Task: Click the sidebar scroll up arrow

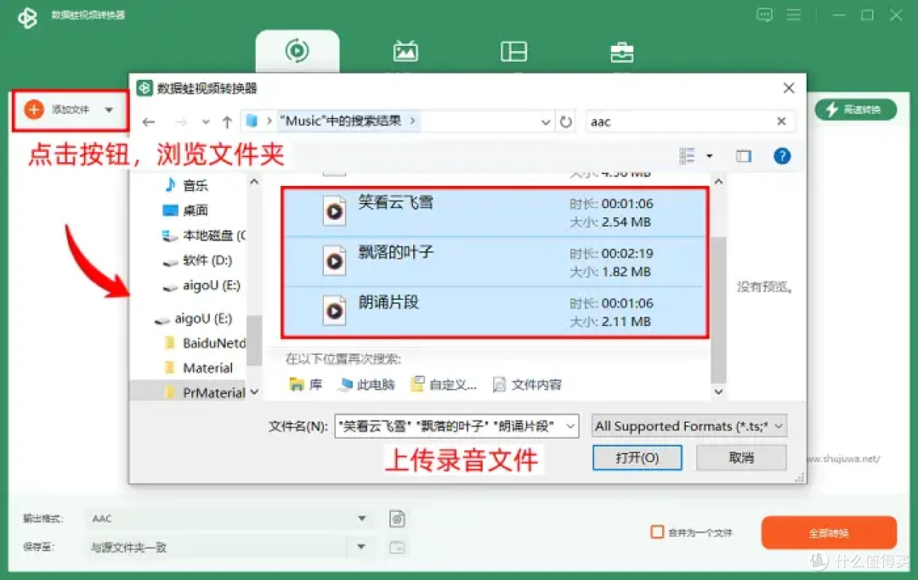Action: tap(254, 182)
